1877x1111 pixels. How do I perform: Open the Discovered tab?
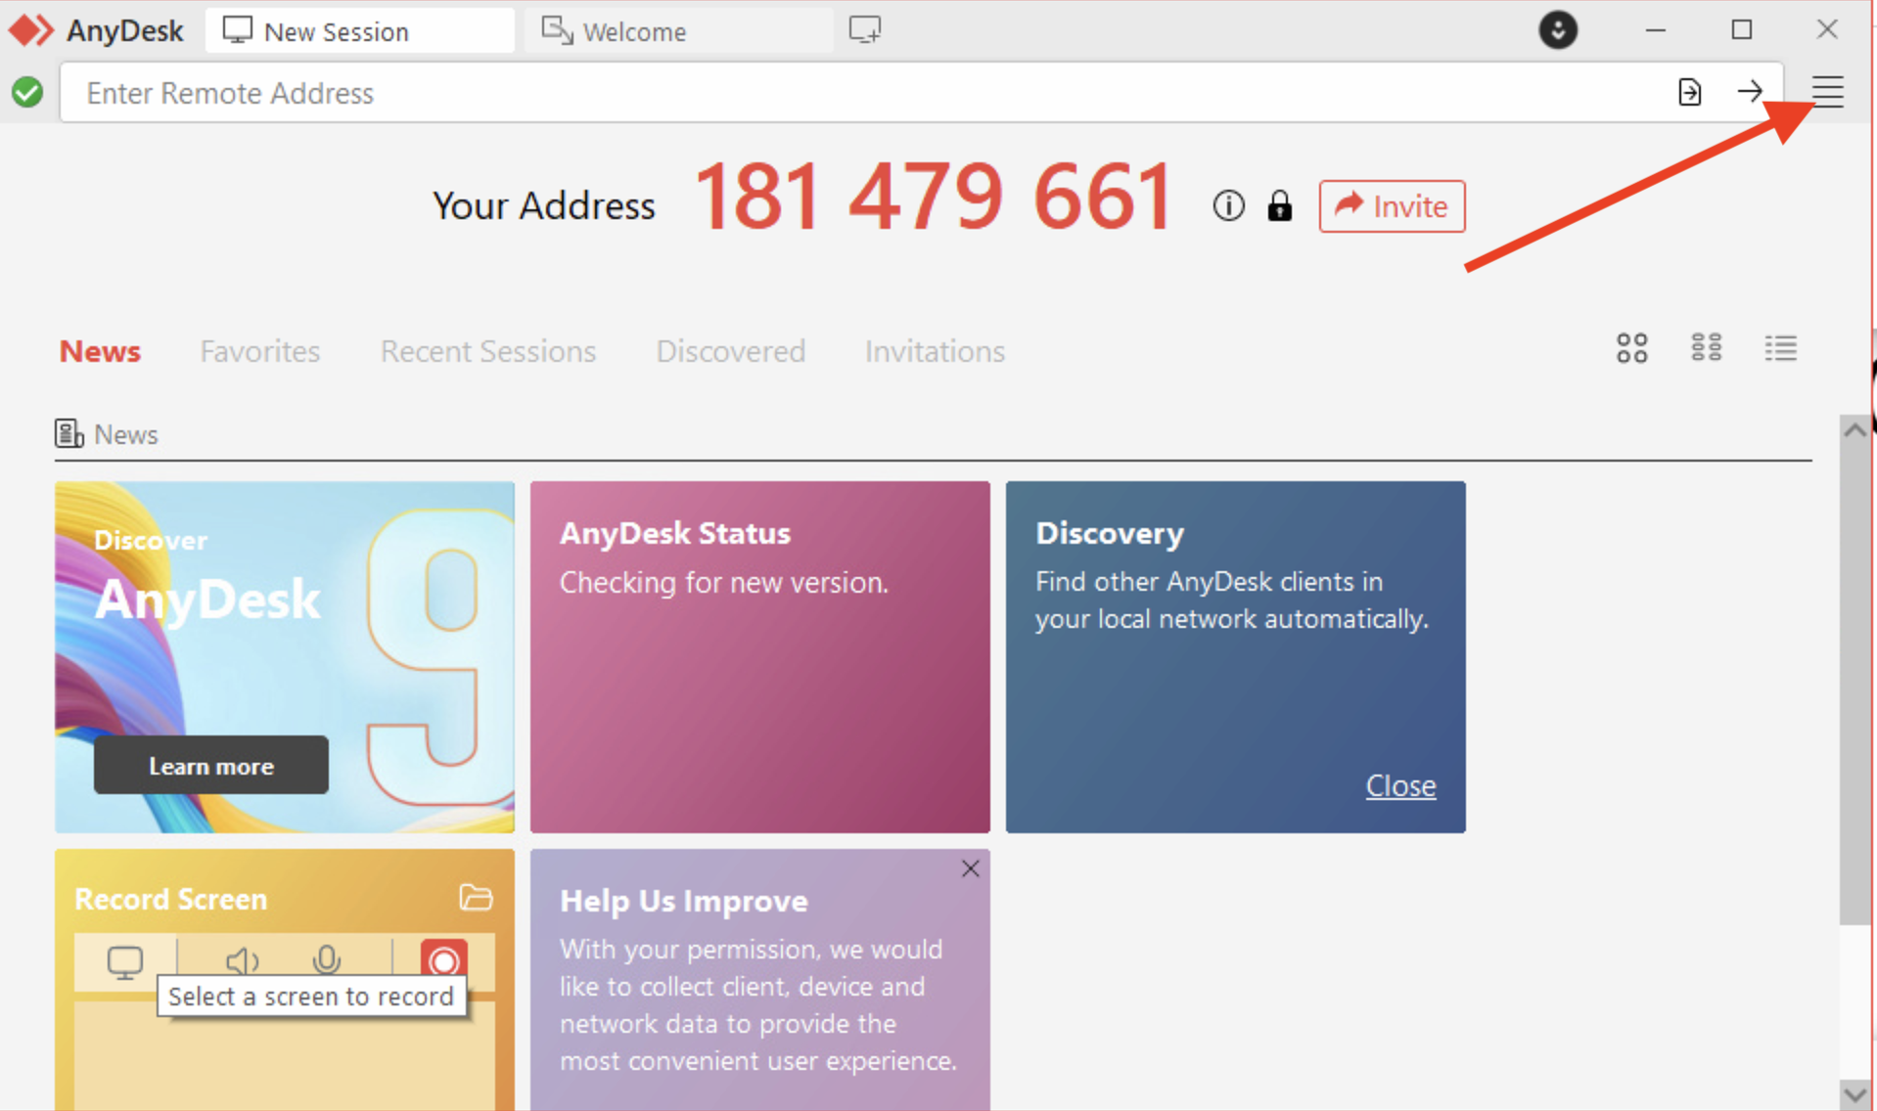point(731,351)
